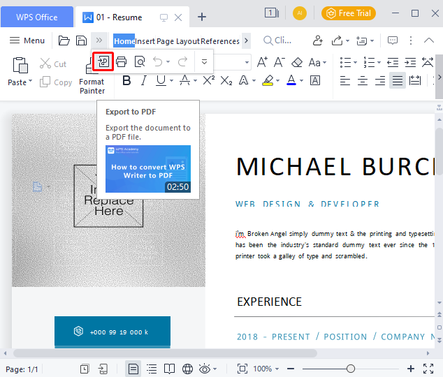
Task: Open the font size combo box arrow
Action: tap(247, 62)
